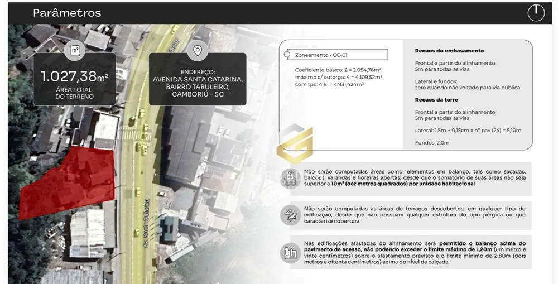Click the Avenida Santa Catarina address card
The image size is (558, 284).
[x=198, y=79]
